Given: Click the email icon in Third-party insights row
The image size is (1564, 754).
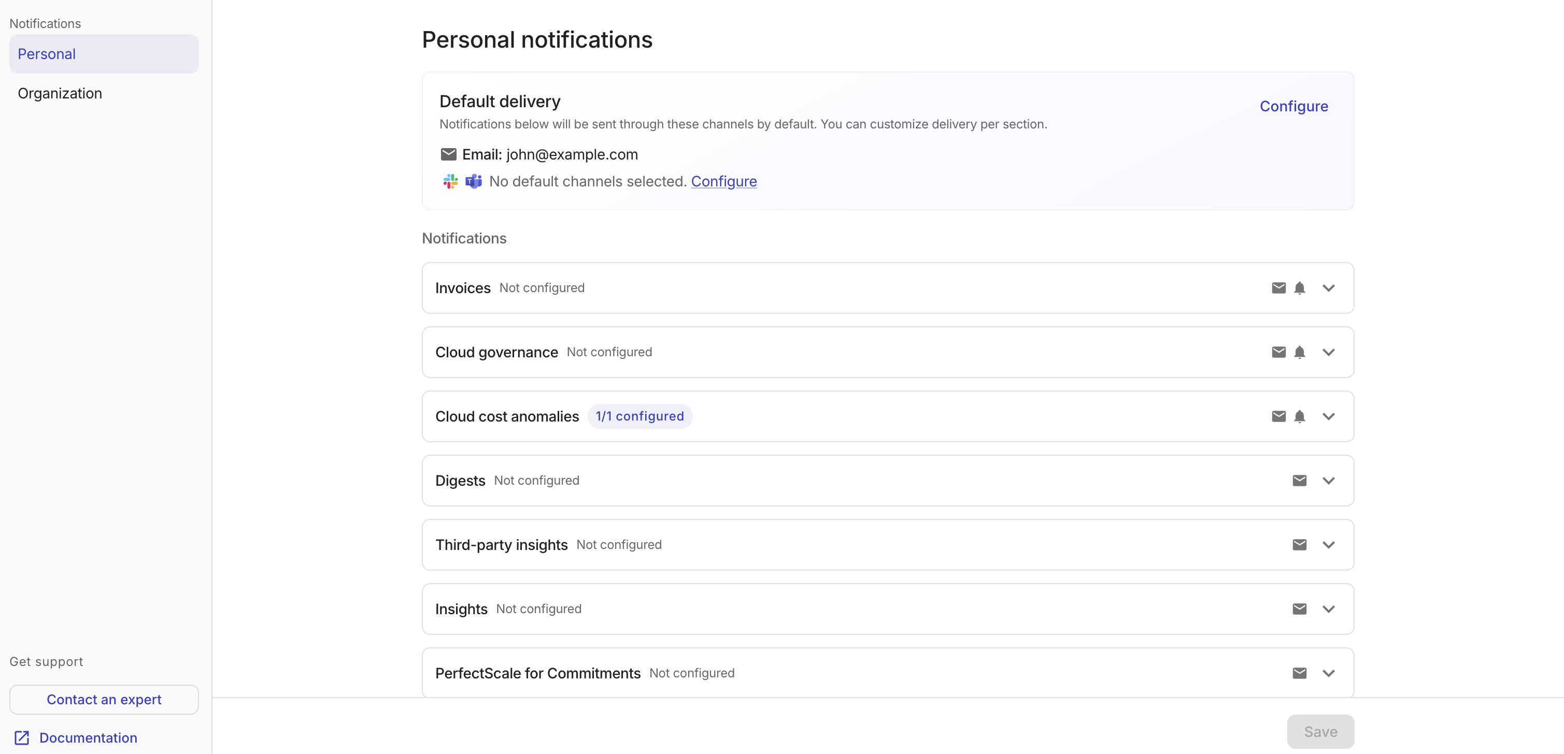Looking at the screenshot, I should coord(1299,545).
